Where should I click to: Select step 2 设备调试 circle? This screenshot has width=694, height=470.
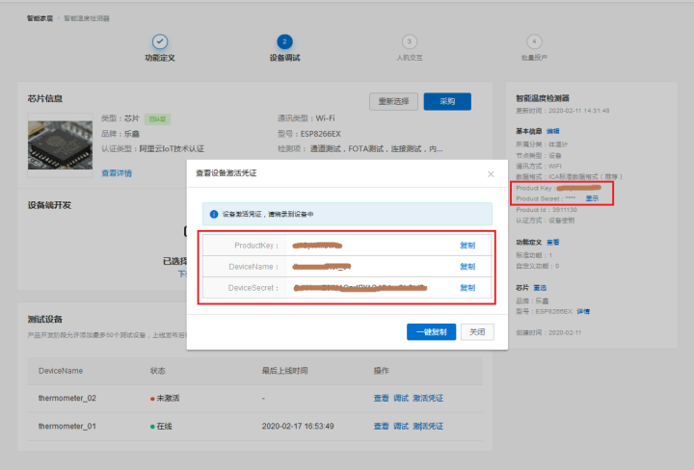tap(284, 42)
